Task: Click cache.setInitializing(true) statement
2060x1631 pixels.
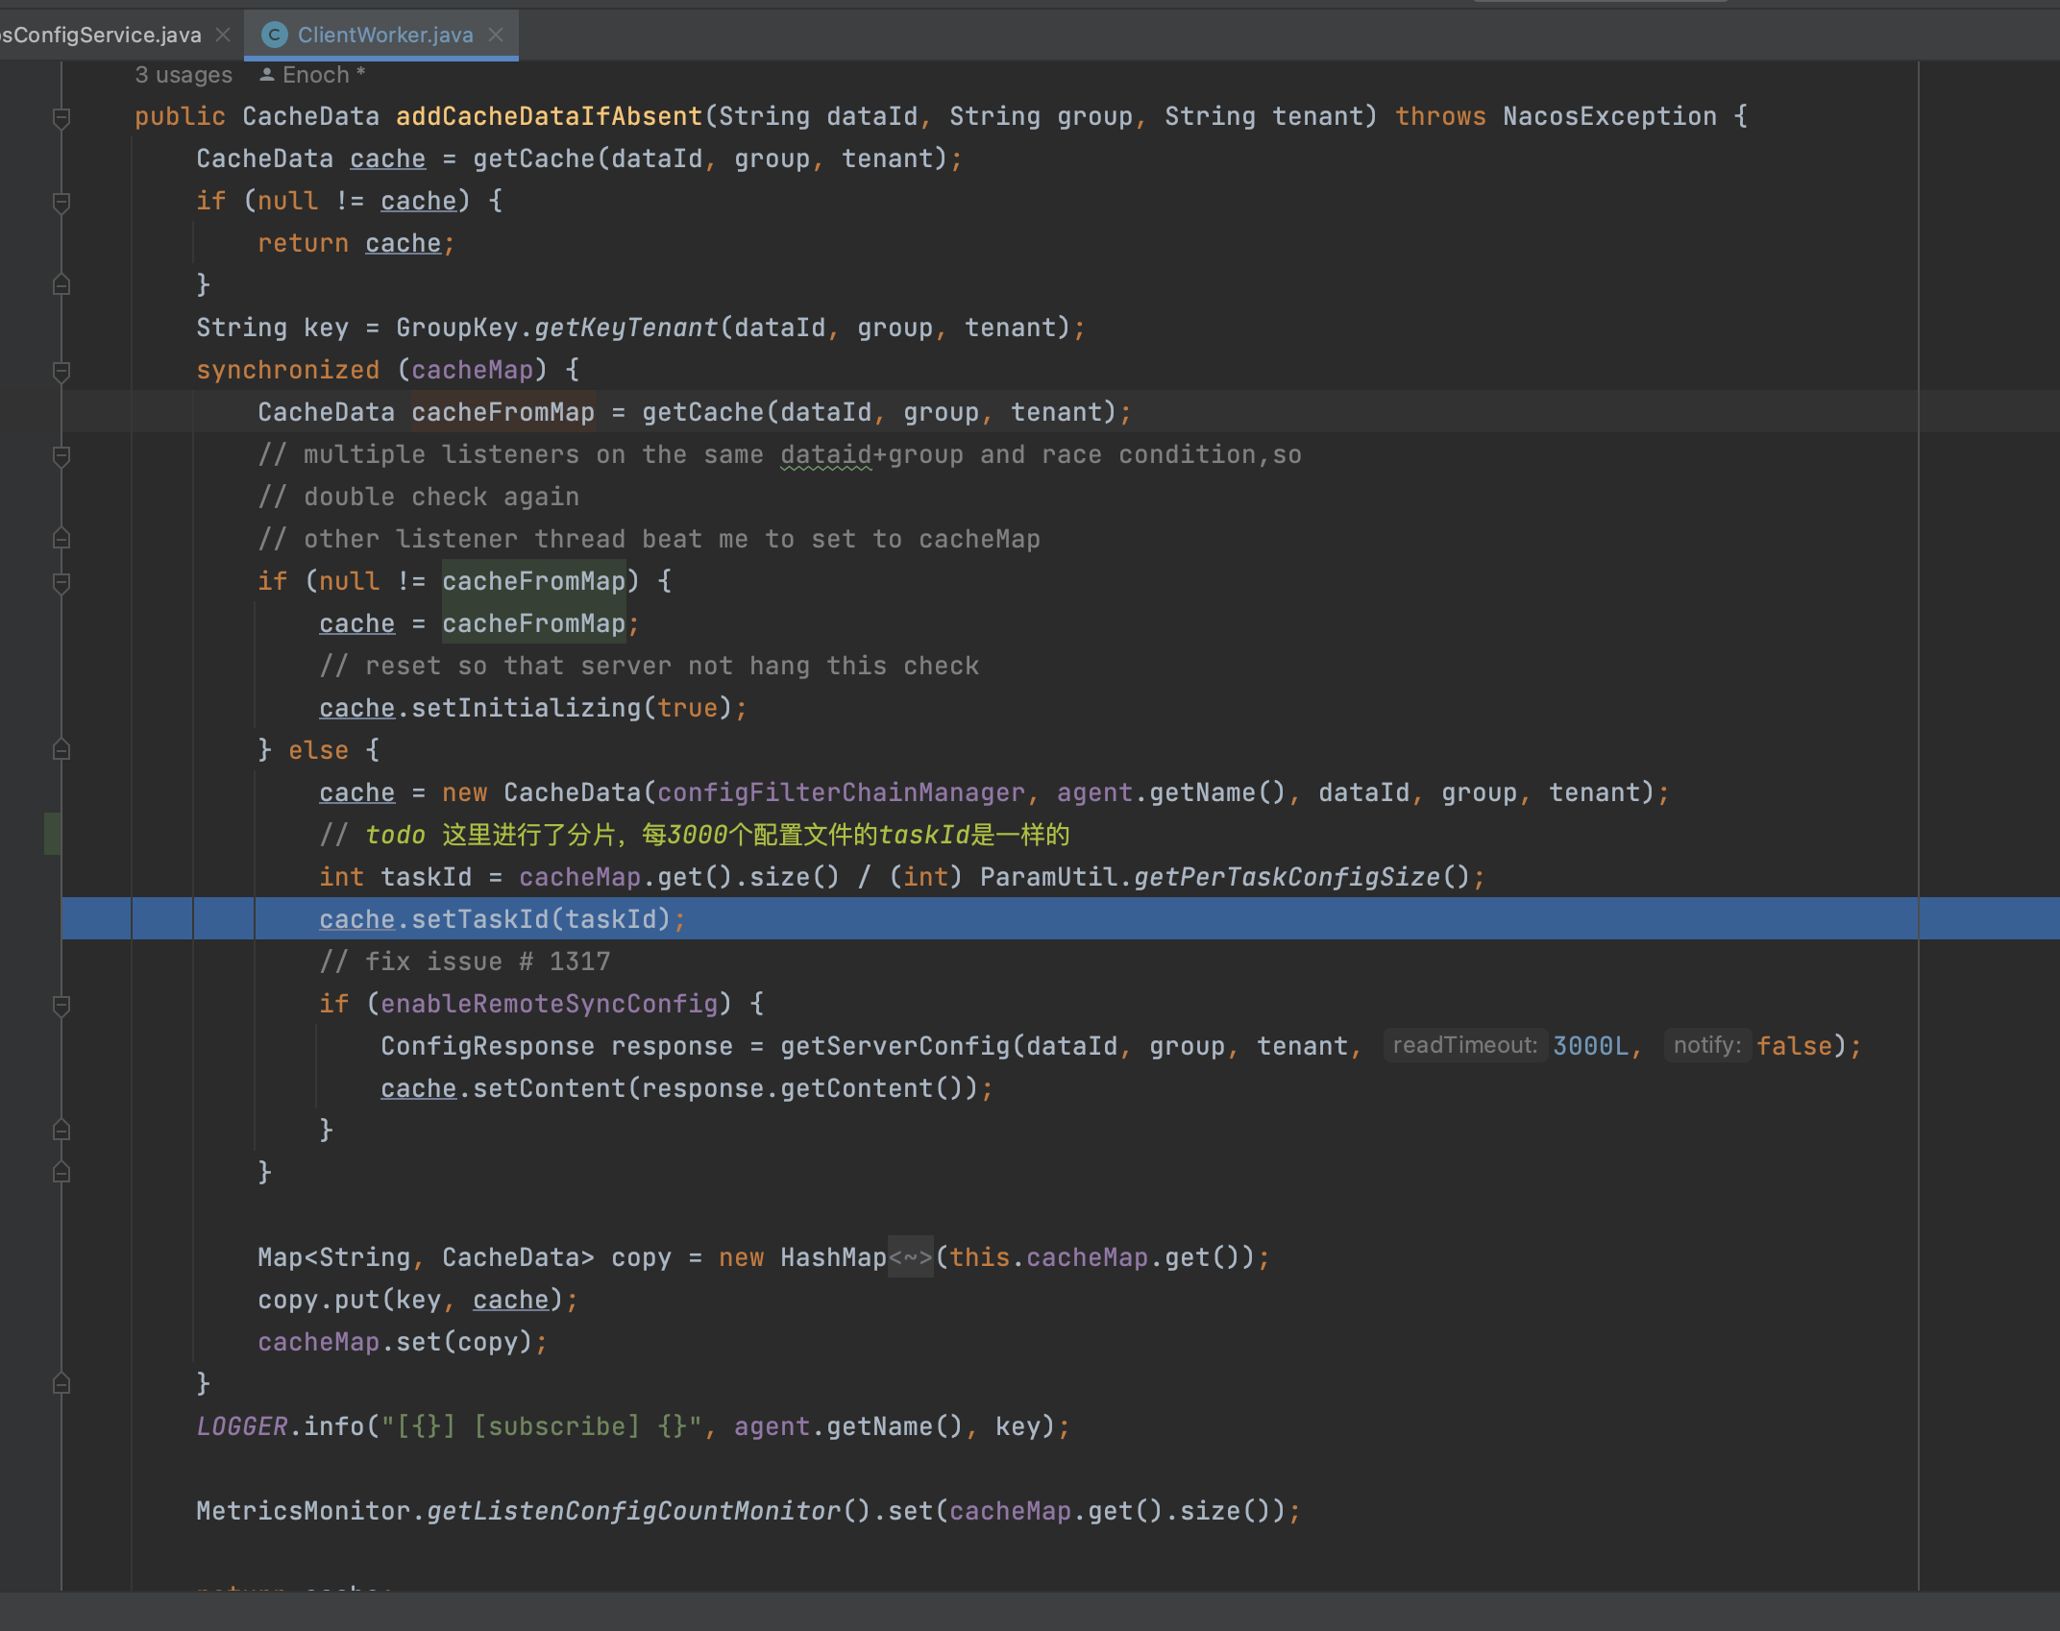Action: coord(533,708)
